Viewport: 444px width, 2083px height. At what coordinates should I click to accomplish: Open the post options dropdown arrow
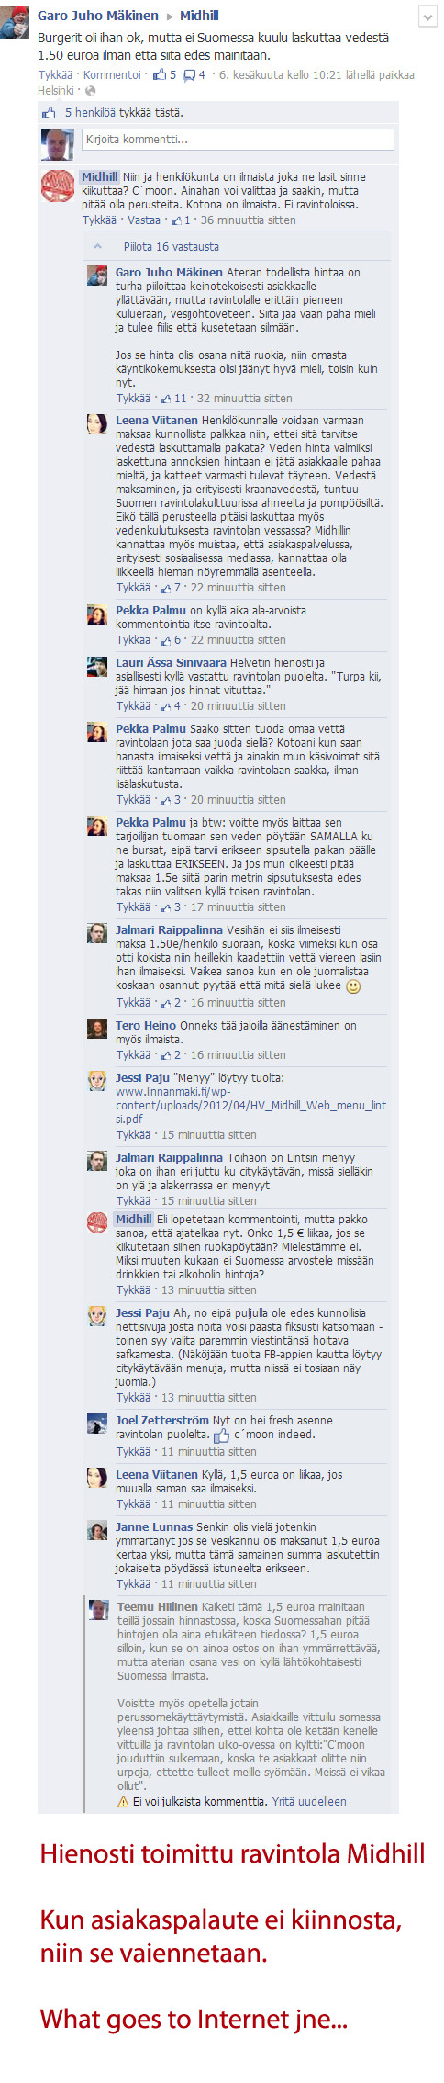(x=427, y=17)
